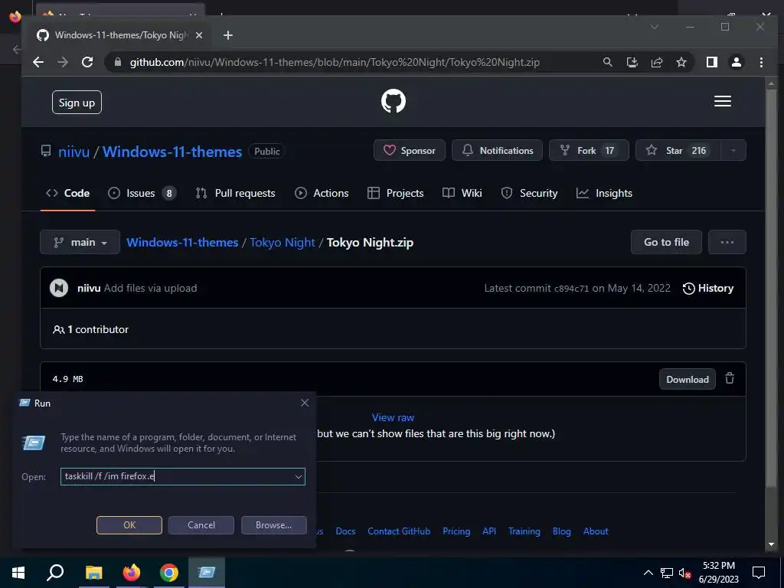Expand the main branch dropdown
The image size is (784, 588).
coord(80,242)
